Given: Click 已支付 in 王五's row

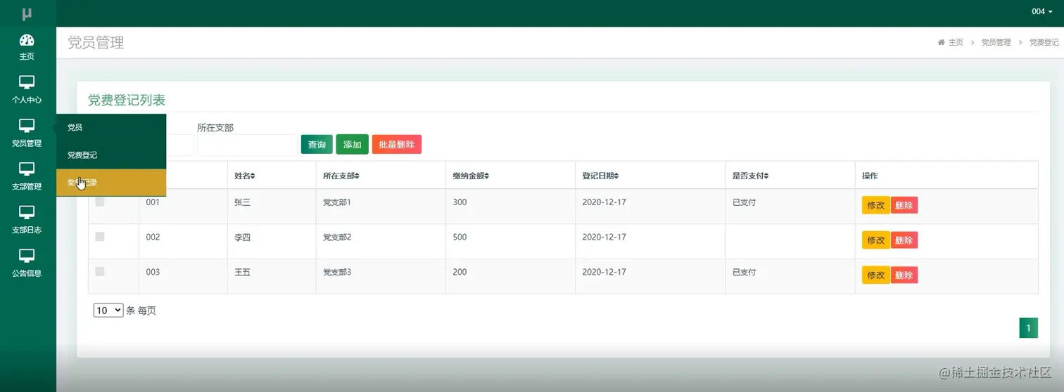Looking at the screenshot, I should pyautogui.click(x=744, y=272).
